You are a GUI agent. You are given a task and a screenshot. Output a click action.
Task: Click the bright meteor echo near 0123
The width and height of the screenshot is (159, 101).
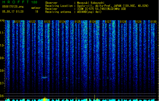click(44, 78)
